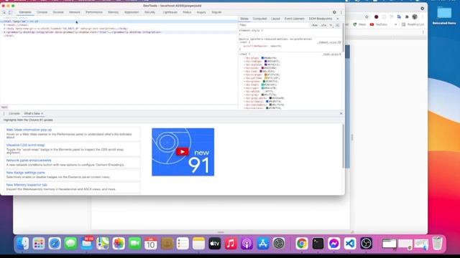Switch to the Layout pane tab
The width and height of the screenshot is (460, 258).
point(275,19)
